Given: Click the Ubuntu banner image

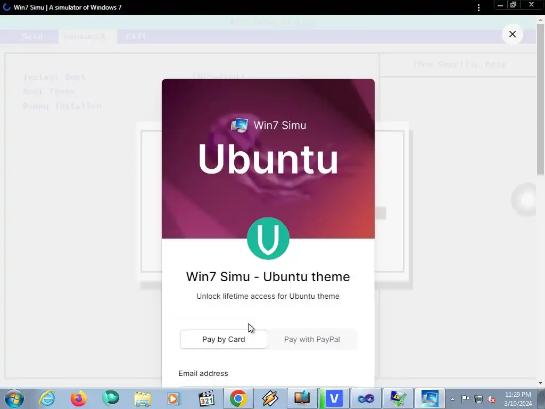Looking at the screenshot, I should point(268,159).
